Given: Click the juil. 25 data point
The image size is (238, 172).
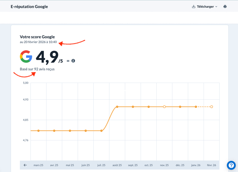Looking at the screenshot, I should (x=102, y=131).
